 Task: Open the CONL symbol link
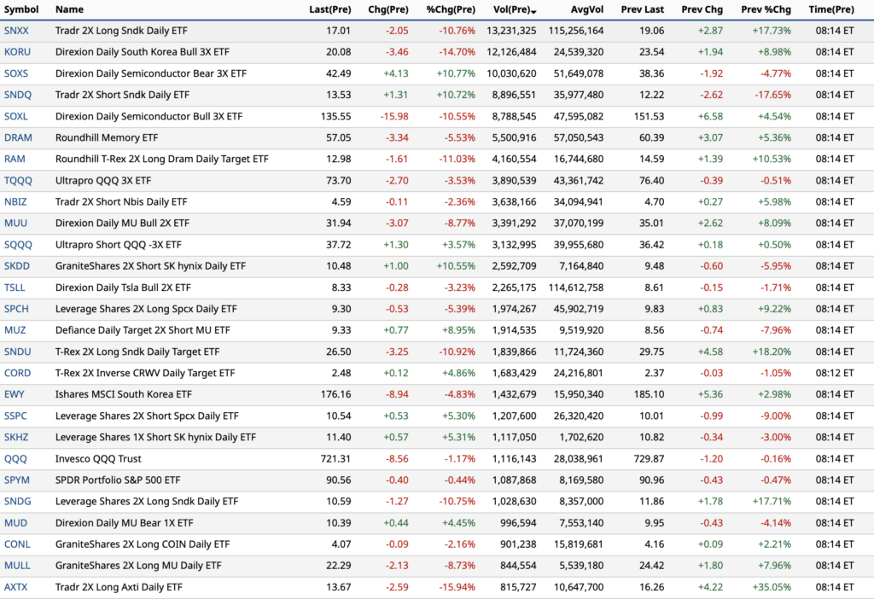point(17,544)
